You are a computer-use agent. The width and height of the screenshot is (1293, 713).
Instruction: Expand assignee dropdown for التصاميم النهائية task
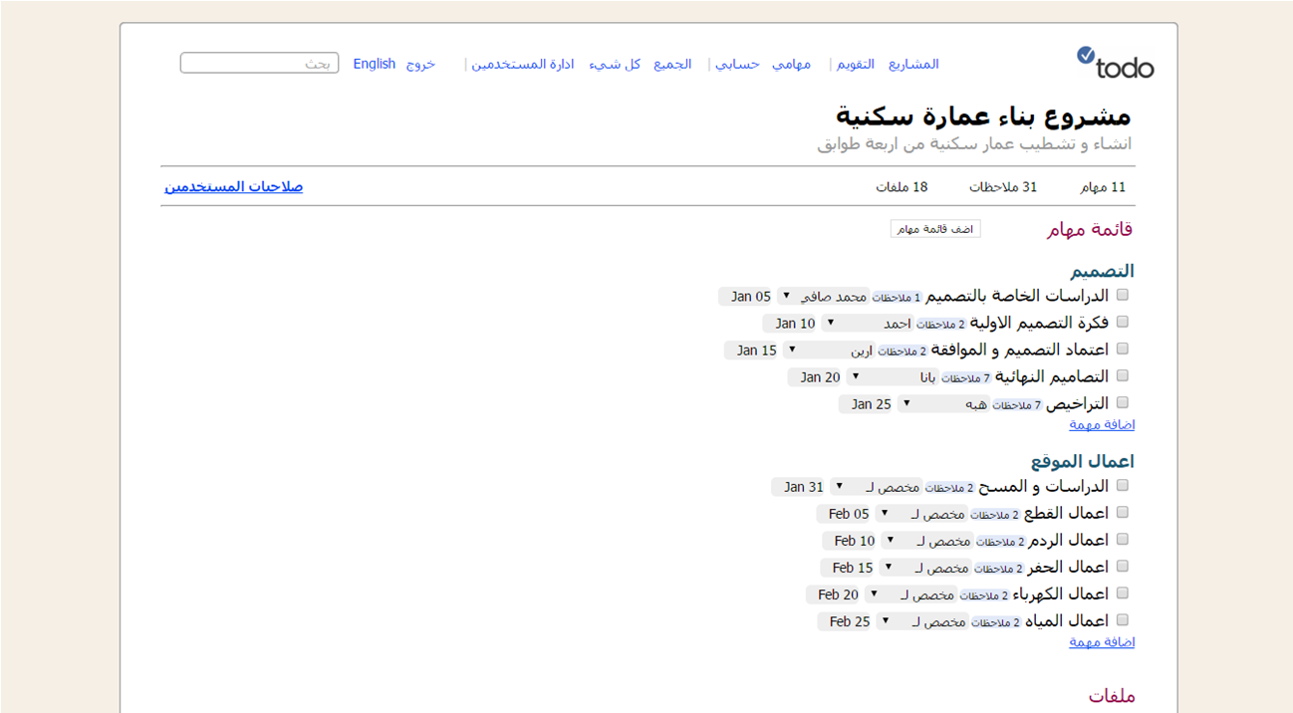tap(855, 376)
